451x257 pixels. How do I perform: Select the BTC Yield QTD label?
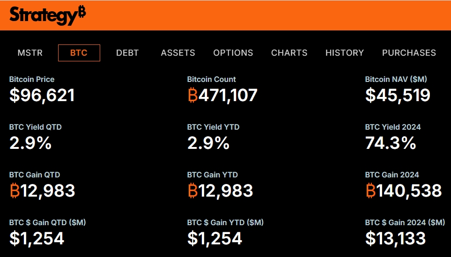[x=36, y=127]
